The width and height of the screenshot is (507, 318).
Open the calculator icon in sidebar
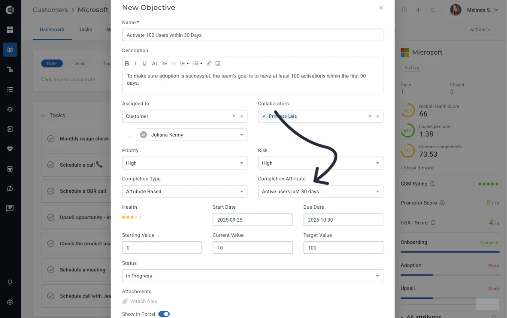[10, 169]
